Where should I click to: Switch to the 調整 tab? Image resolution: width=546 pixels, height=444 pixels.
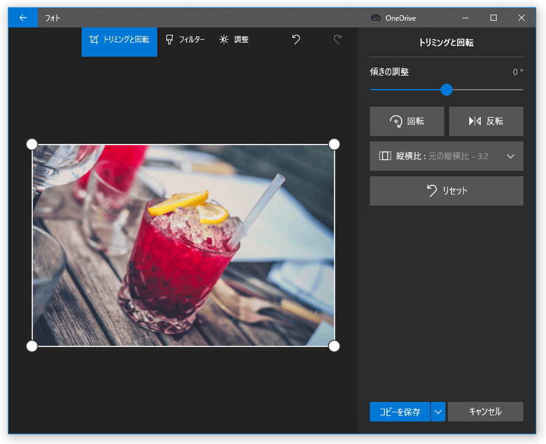pos(234,40)
